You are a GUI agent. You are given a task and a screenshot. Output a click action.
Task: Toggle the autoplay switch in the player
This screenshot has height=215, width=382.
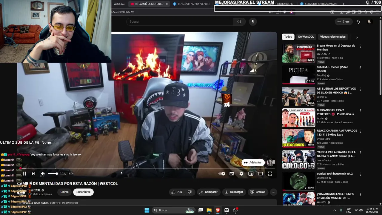(x=222, y=173)
